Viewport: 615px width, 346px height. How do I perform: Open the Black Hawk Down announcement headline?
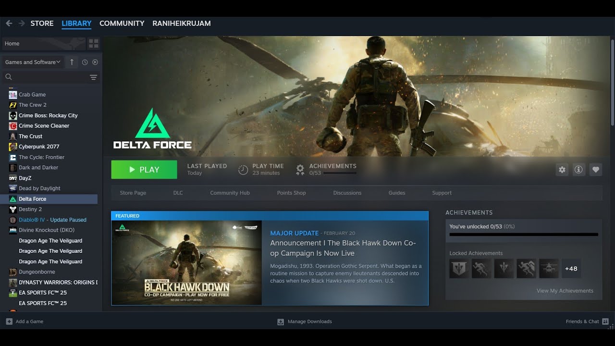click(343, 248)
